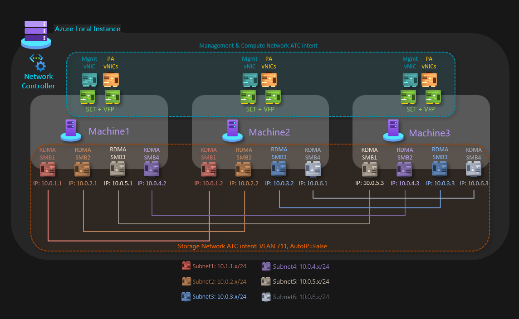519x319 pixels.
Task: Click the IP: 10.0.5.1 text
Action: pos(118,183)
